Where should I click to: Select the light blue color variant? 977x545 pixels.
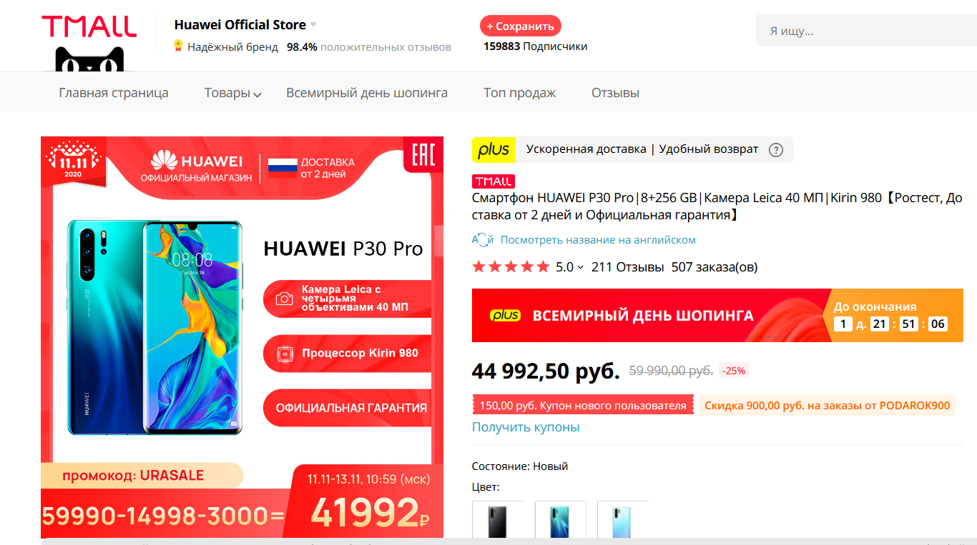(622, 520)
